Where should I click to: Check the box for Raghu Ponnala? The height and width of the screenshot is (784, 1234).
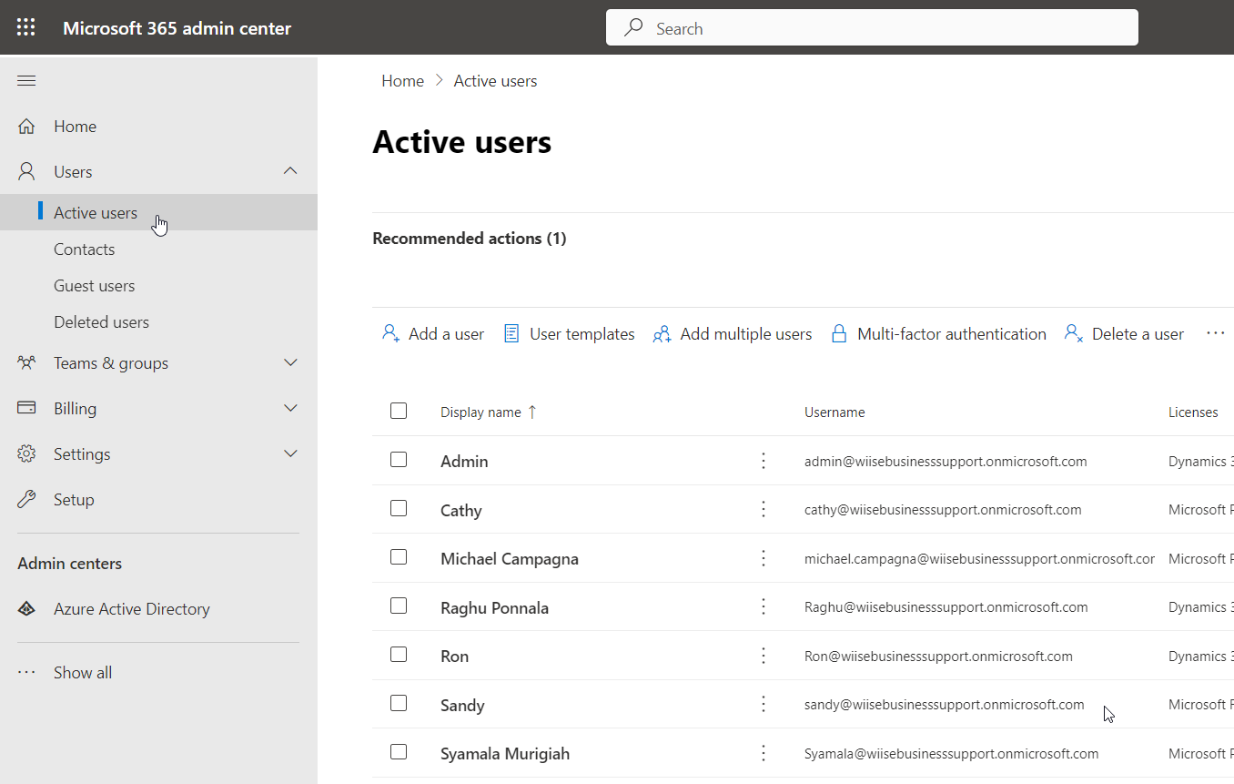[399, 606]
